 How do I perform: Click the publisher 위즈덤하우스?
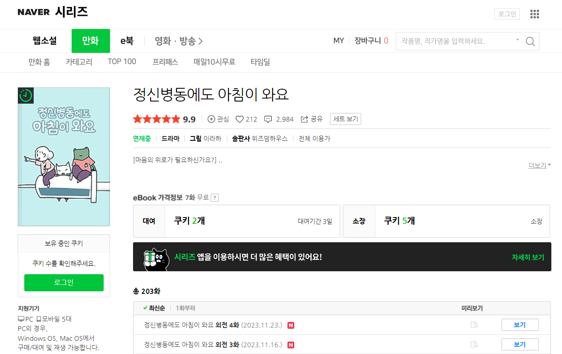click(x=269, y=139)
